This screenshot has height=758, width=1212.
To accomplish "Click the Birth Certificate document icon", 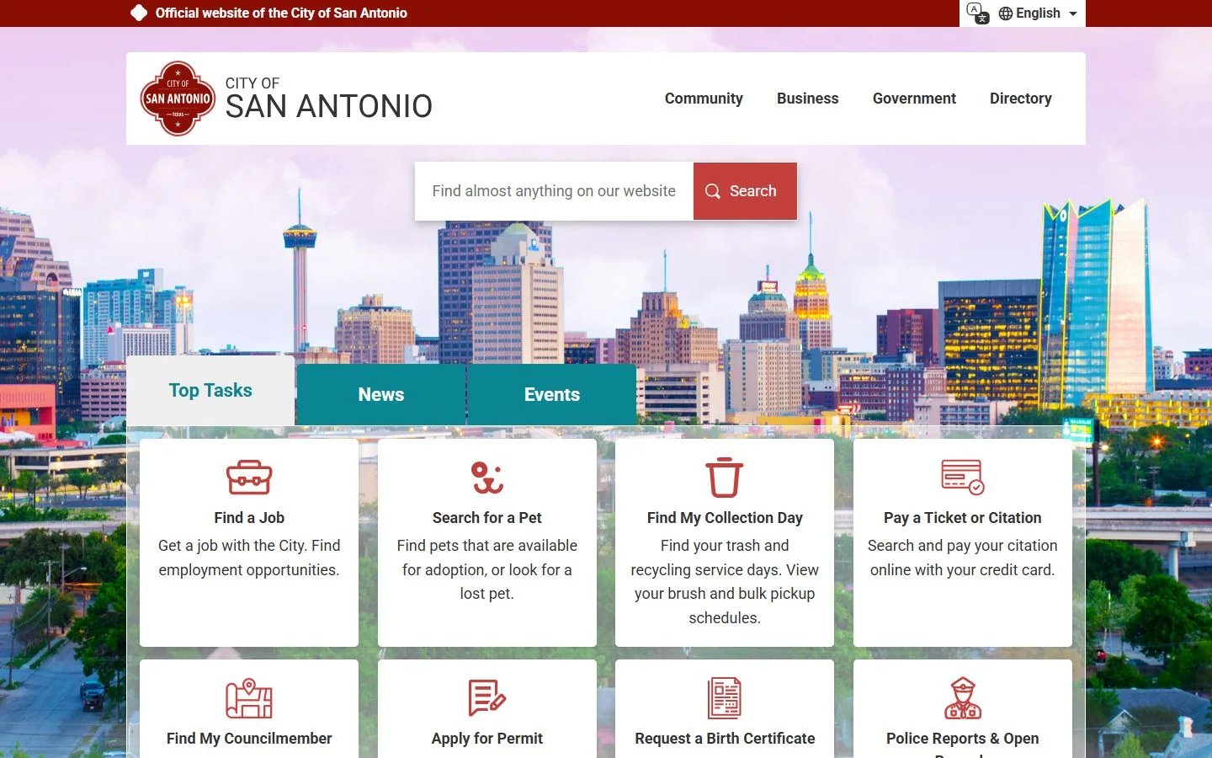I will (725, 698).
